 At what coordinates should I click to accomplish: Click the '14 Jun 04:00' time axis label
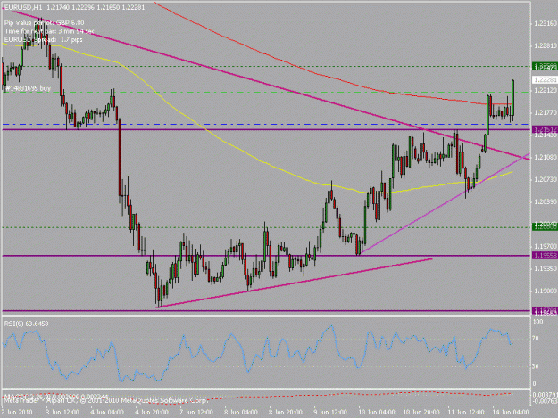(511, 413)
